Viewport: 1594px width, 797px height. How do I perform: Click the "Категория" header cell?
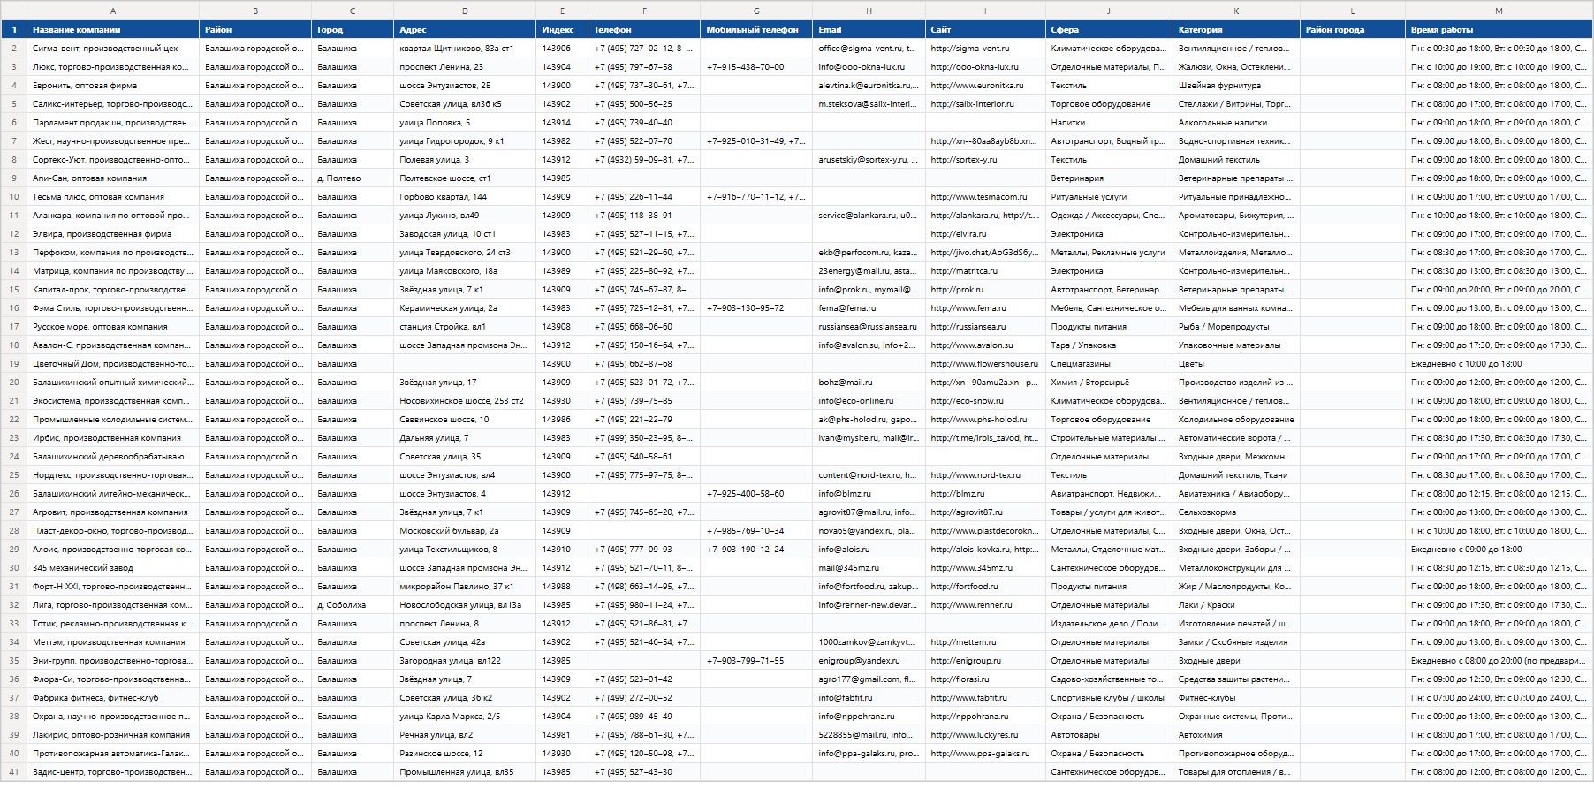point(1236,30)
